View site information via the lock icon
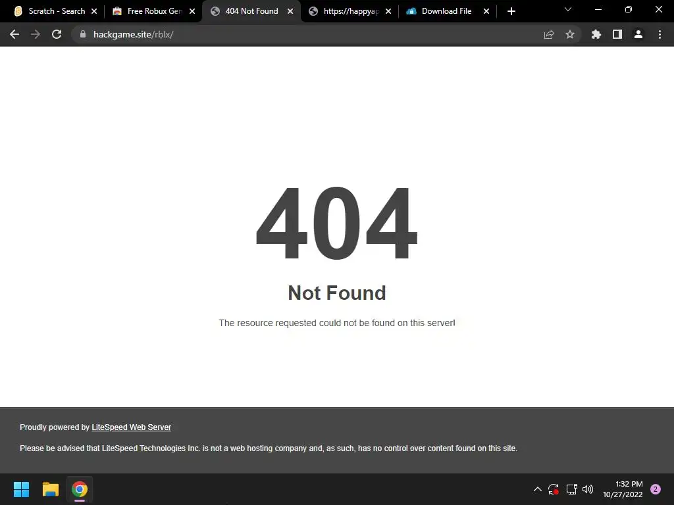Viewport: 674px width, 505px height. click(83, 34)
